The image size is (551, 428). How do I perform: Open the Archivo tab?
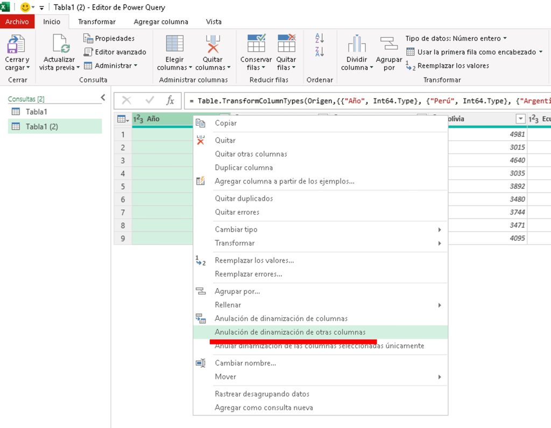click(x=17, y=22)
